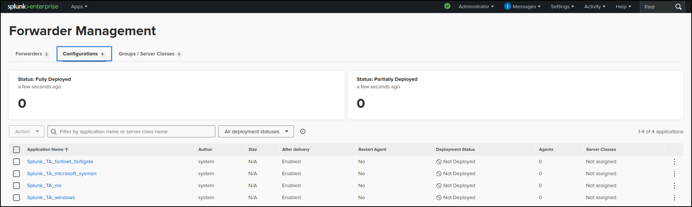The image size is (692, 207).
Task: Click the Agents column header
Action: click(546, 149)
